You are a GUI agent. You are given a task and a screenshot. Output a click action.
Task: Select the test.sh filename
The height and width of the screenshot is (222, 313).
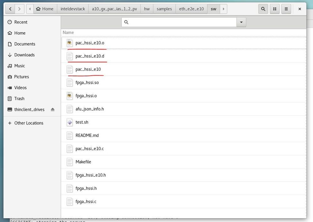(x=82, y=122)
